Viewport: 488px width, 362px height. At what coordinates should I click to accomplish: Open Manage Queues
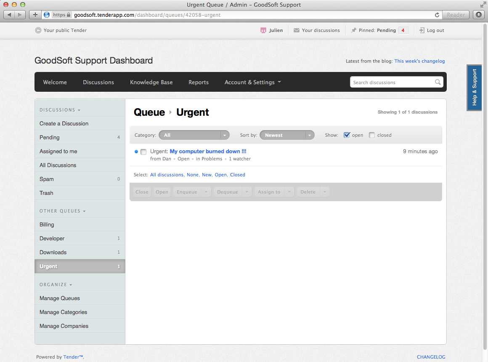click(x=80, y=298)
